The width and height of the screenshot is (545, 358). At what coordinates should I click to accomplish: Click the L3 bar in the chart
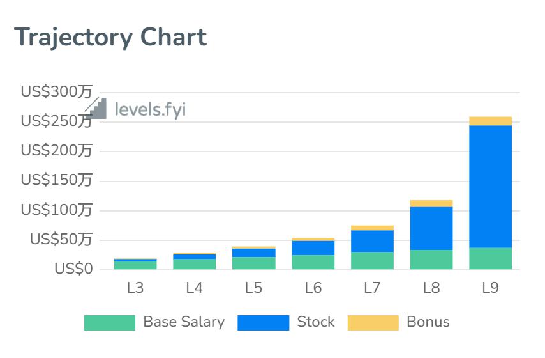click(x=135, y=265)
